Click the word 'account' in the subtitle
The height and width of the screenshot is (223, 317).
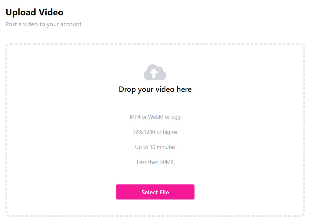coord(71,24)
